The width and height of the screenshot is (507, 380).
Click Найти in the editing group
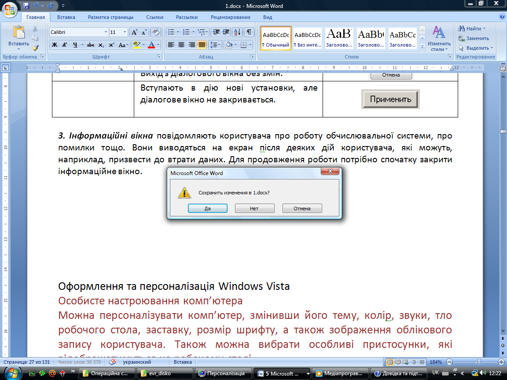point(472,29)
